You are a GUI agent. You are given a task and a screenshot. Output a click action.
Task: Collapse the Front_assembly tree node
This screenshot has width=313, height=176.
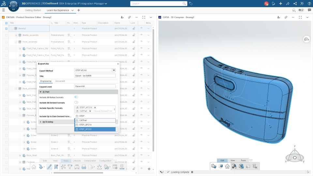pos(16,42)
